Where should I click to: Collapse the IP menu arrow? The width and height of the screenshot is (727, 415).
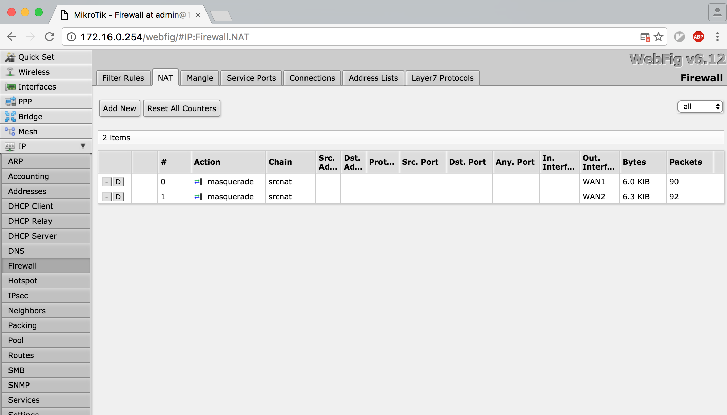click(x=83, y=146)
